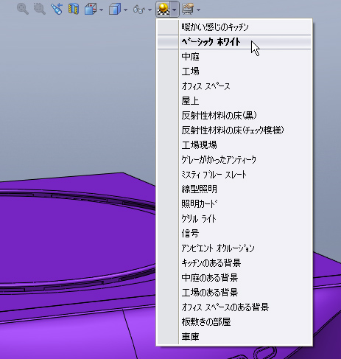The image size is (341, 359).
Task: Click the Hide/Show Items glasses icon
Action: coord(138,10)
